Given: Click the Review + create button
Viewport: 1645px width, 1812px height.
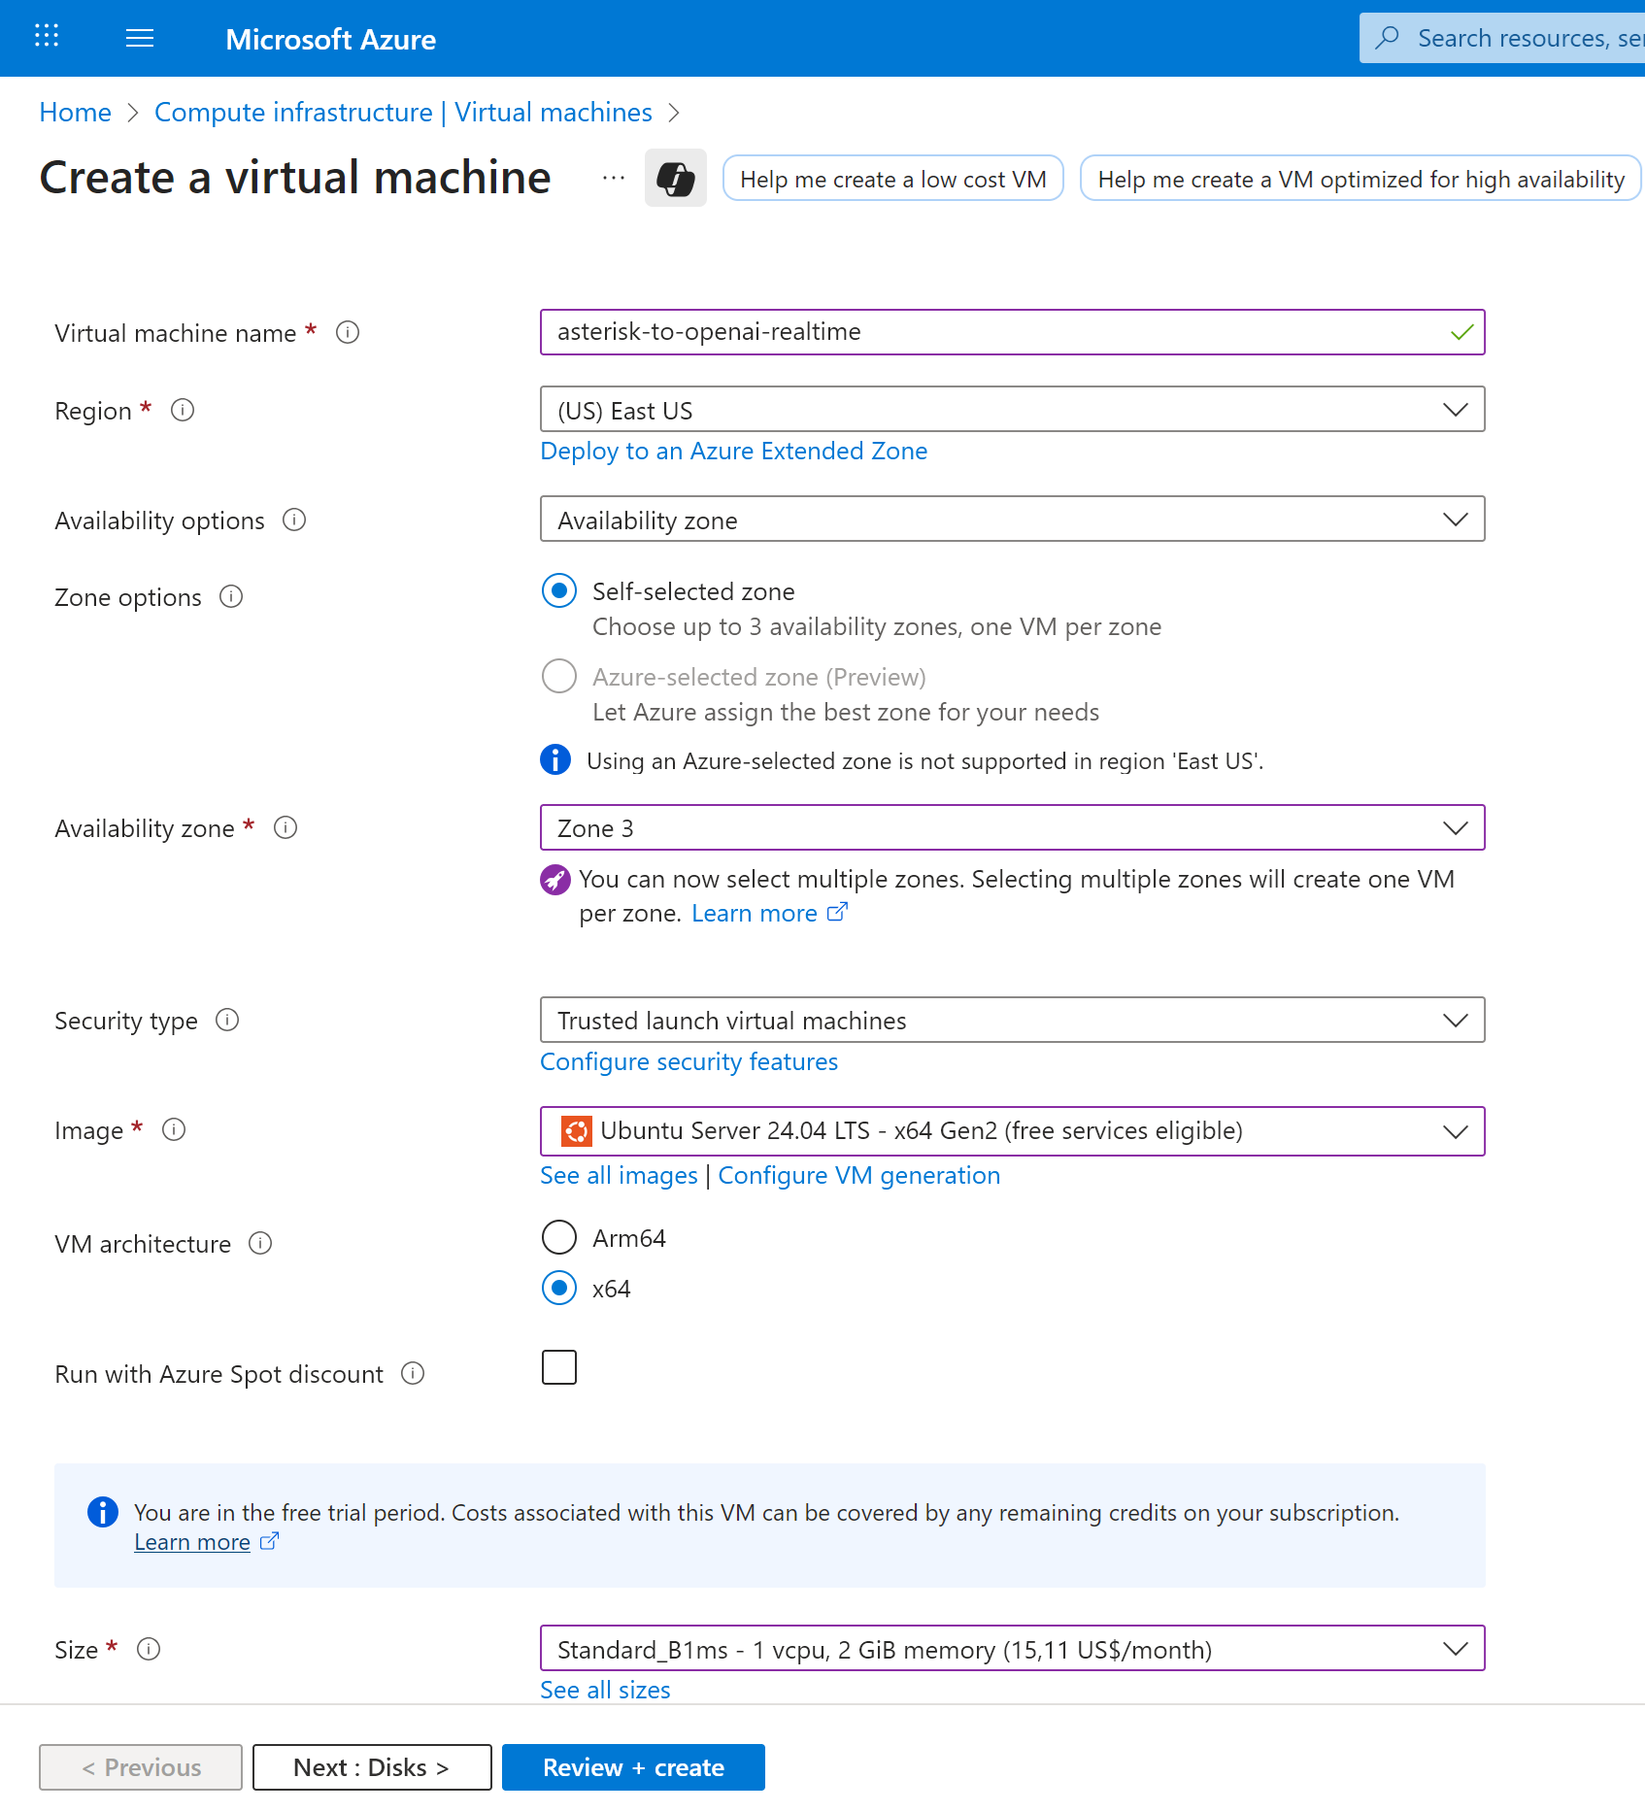Looking at the screenshot, I should click(633, 1768).
